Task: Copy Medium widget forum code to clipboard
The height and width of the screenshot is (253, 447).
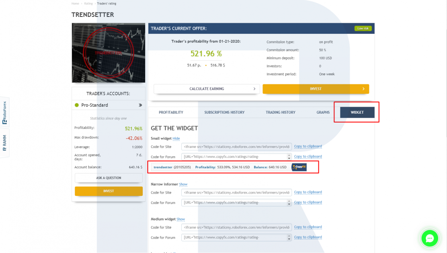Action: tap(308, 237)
